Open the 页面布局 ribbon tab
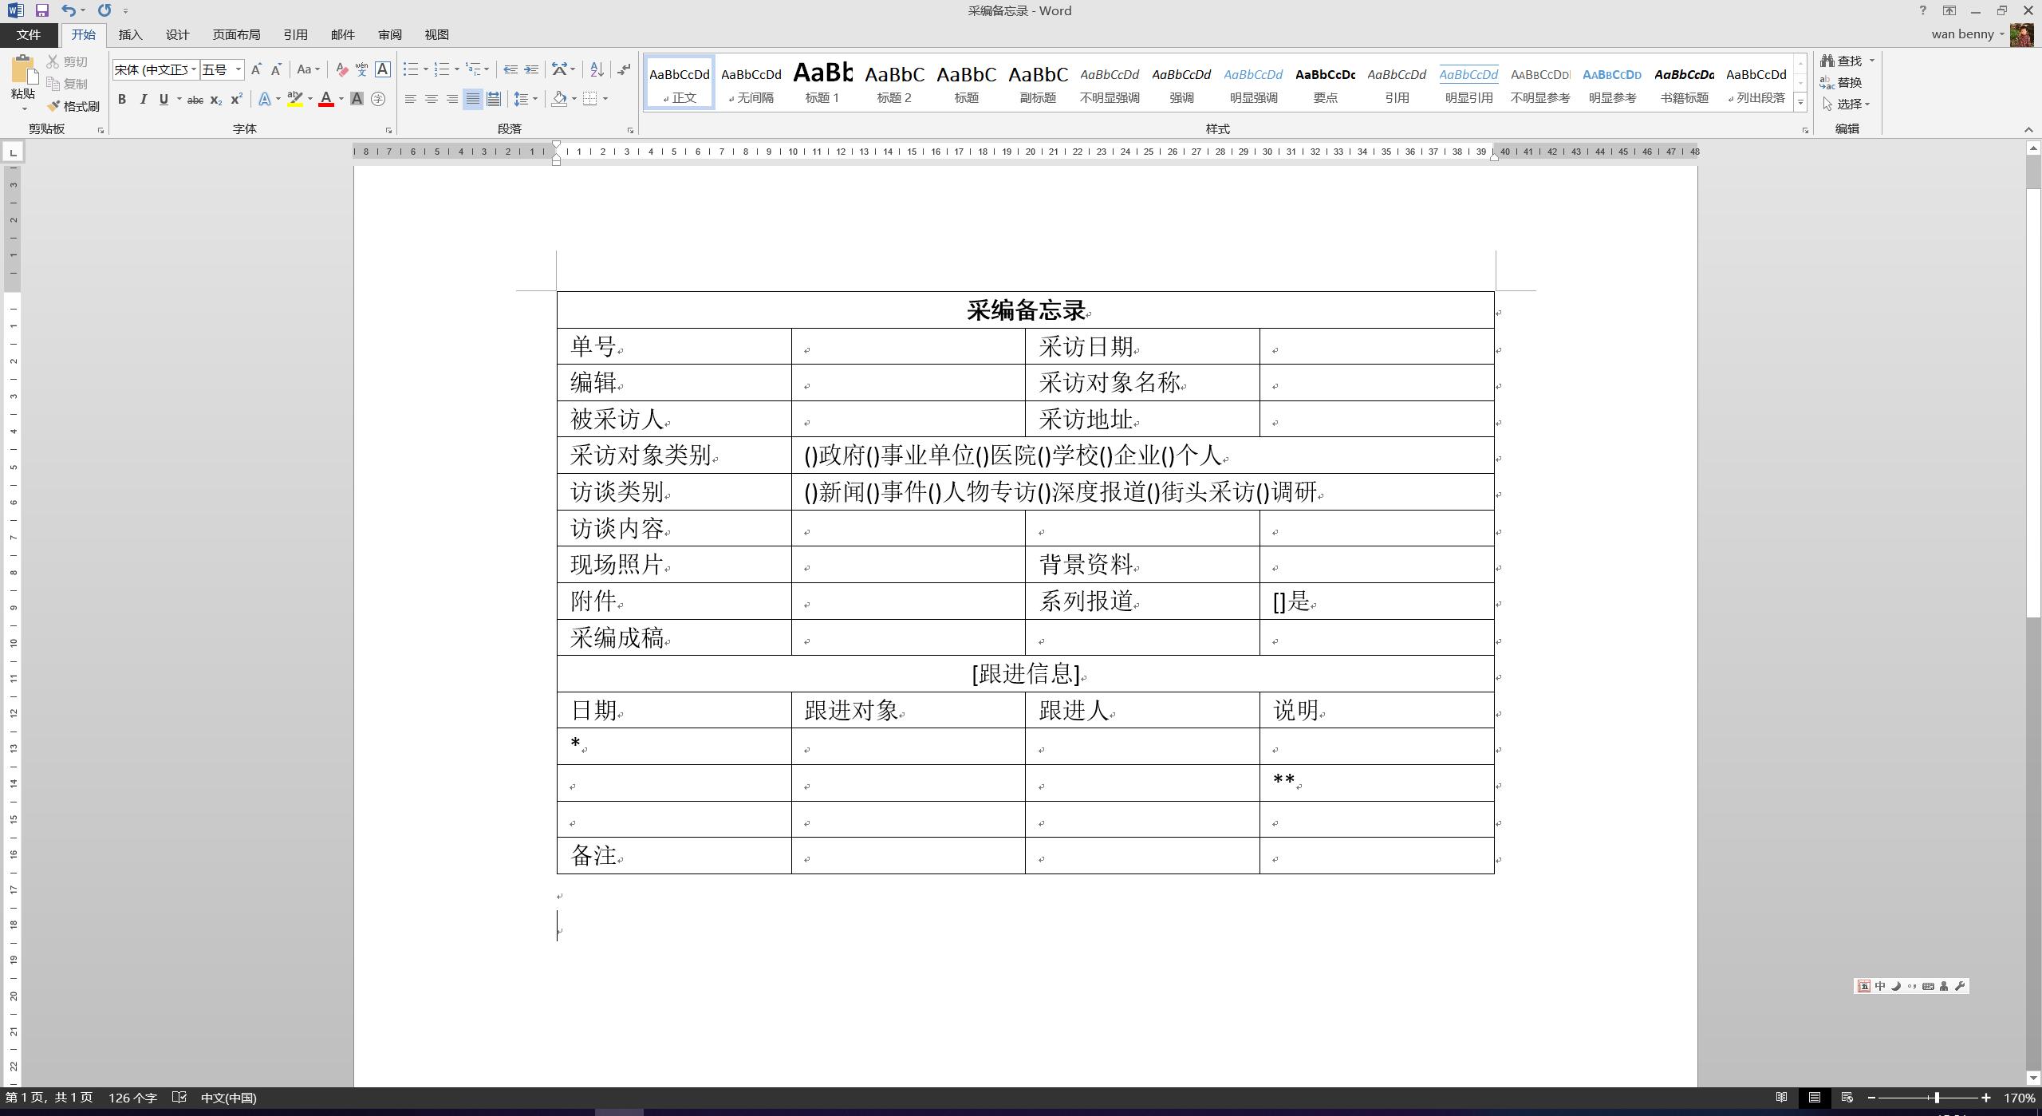This screenshot has height=1116, width=2042. (236, 35)
